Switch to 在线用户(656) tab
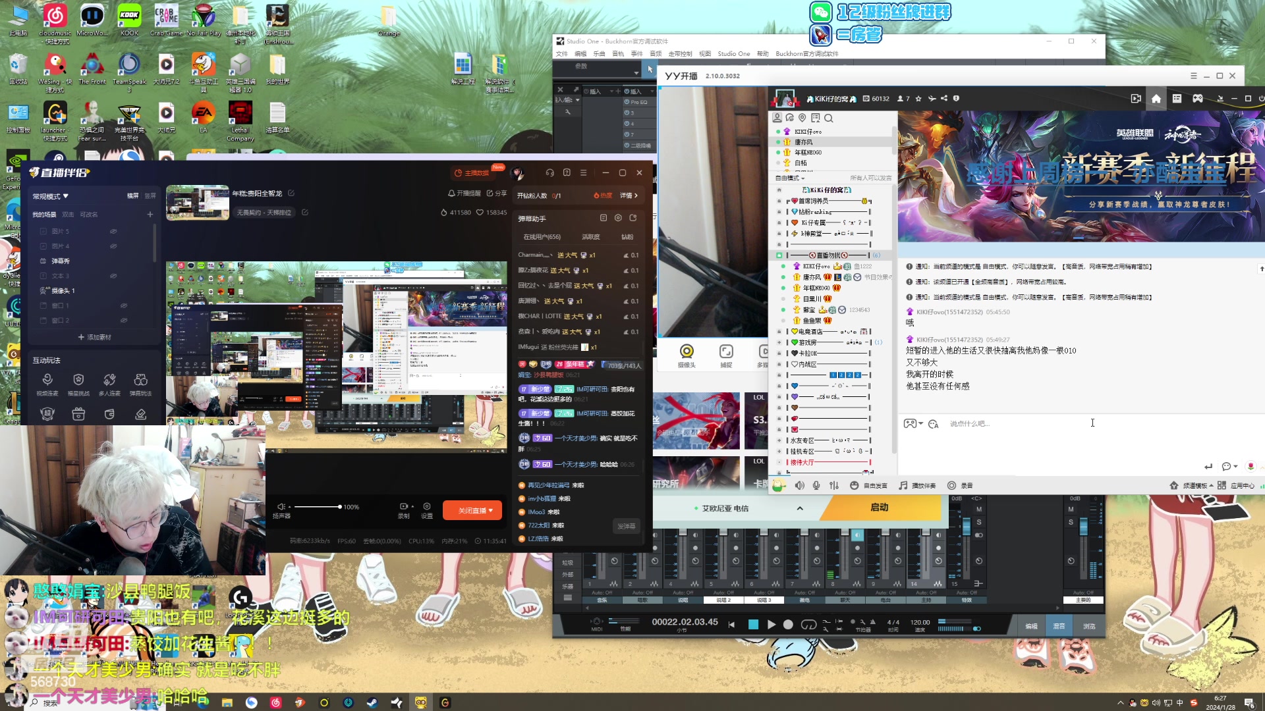Viewport: 1265px width, 711px height. coord(542,237)
